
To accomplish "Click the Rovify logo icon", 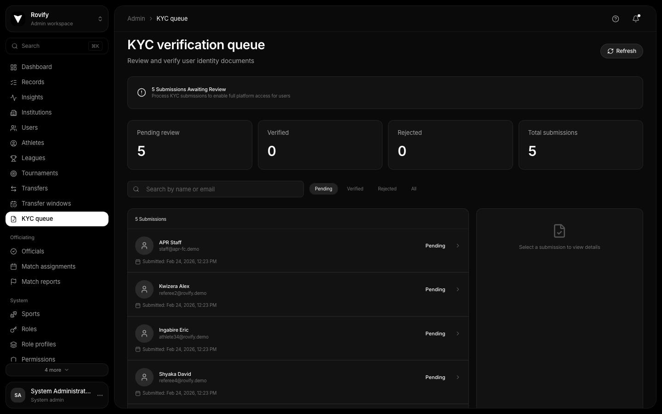I will (x=18, y=19).
